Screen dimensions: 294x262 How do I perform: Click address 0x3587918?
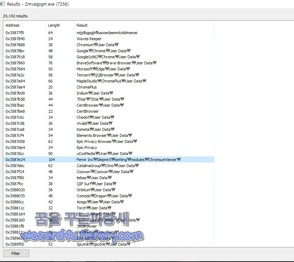click(15, 57)
